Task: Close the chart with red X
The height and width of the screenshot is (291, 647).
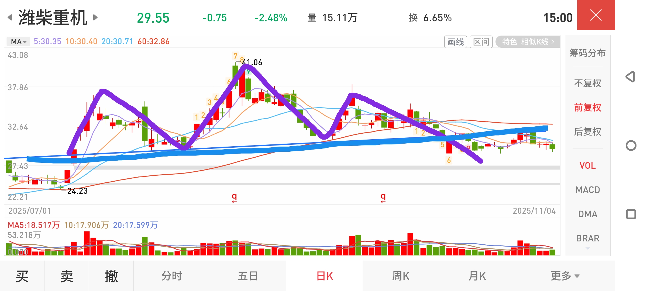Action: coord(596,15)
